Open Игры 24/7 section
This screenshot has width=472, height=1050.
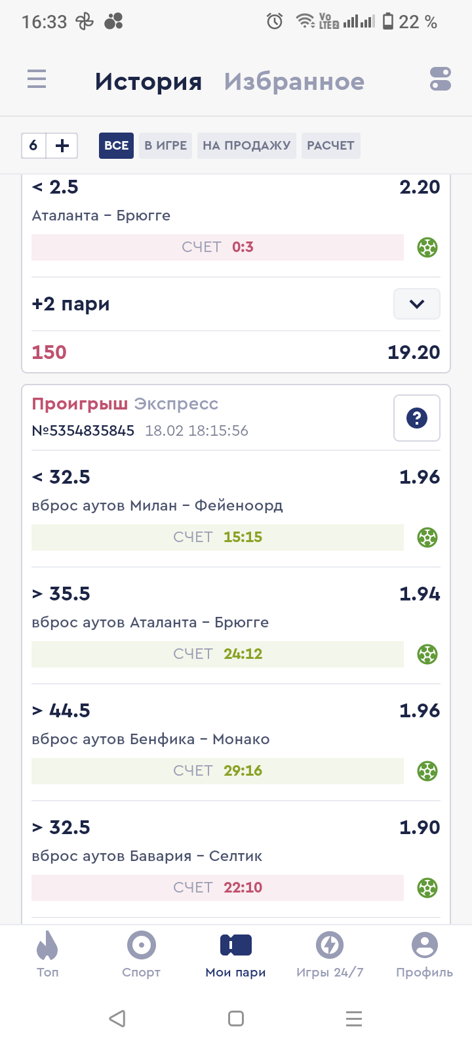click(x=330, y=955)
